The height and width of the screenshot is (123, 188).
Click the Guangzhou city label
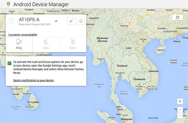point(169,31)
